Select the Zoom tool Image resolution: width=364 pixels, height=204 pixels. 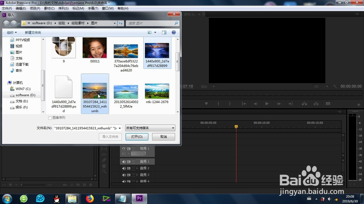pyautogui.click(x=104, y=171)
